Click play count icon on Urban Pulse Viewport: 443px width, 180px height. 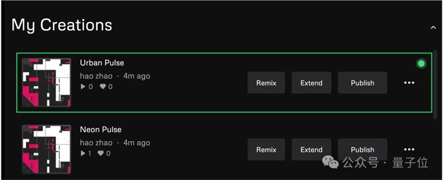83,87
